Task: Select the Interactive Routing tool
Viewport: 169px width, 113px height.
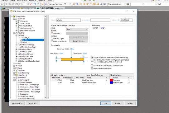Action: pyautogui.click(x=74, y=4)
